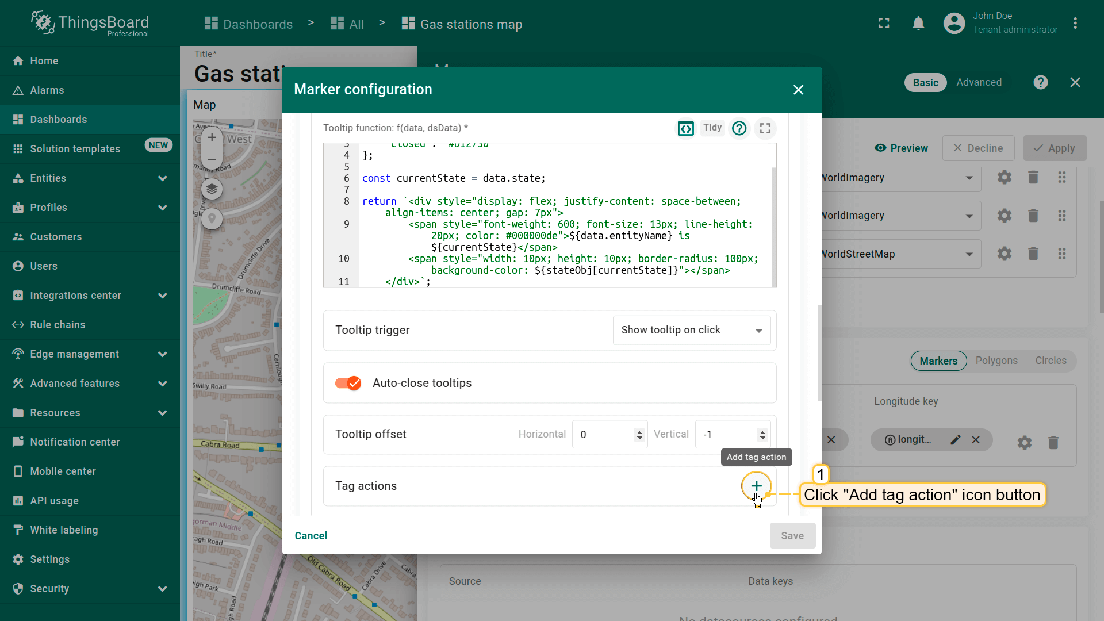Viewport: 1104px width, 621px height.
Task: Edit the longitude key pencil icon
Action: tap(955, 440)
